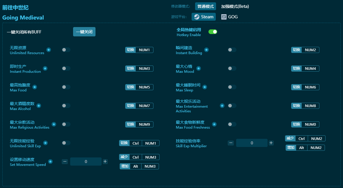Increase Skill Exp Multiplier with plus button
This screenshot has height=188, width=343.
point(271,143)
